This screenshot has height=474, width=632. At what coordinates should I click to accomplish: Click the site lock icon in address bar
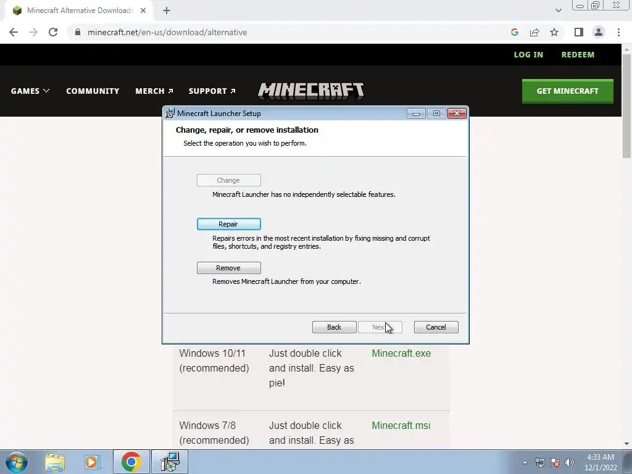pyautogui.click(x=78, y=32)
